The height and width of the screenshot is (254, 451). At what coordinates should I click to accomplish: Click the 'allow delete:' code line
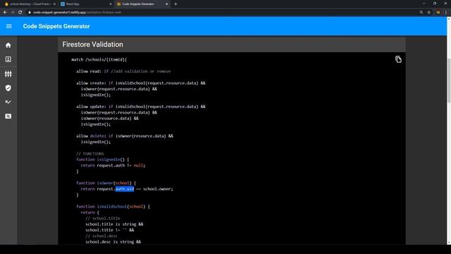coord(125,136)
